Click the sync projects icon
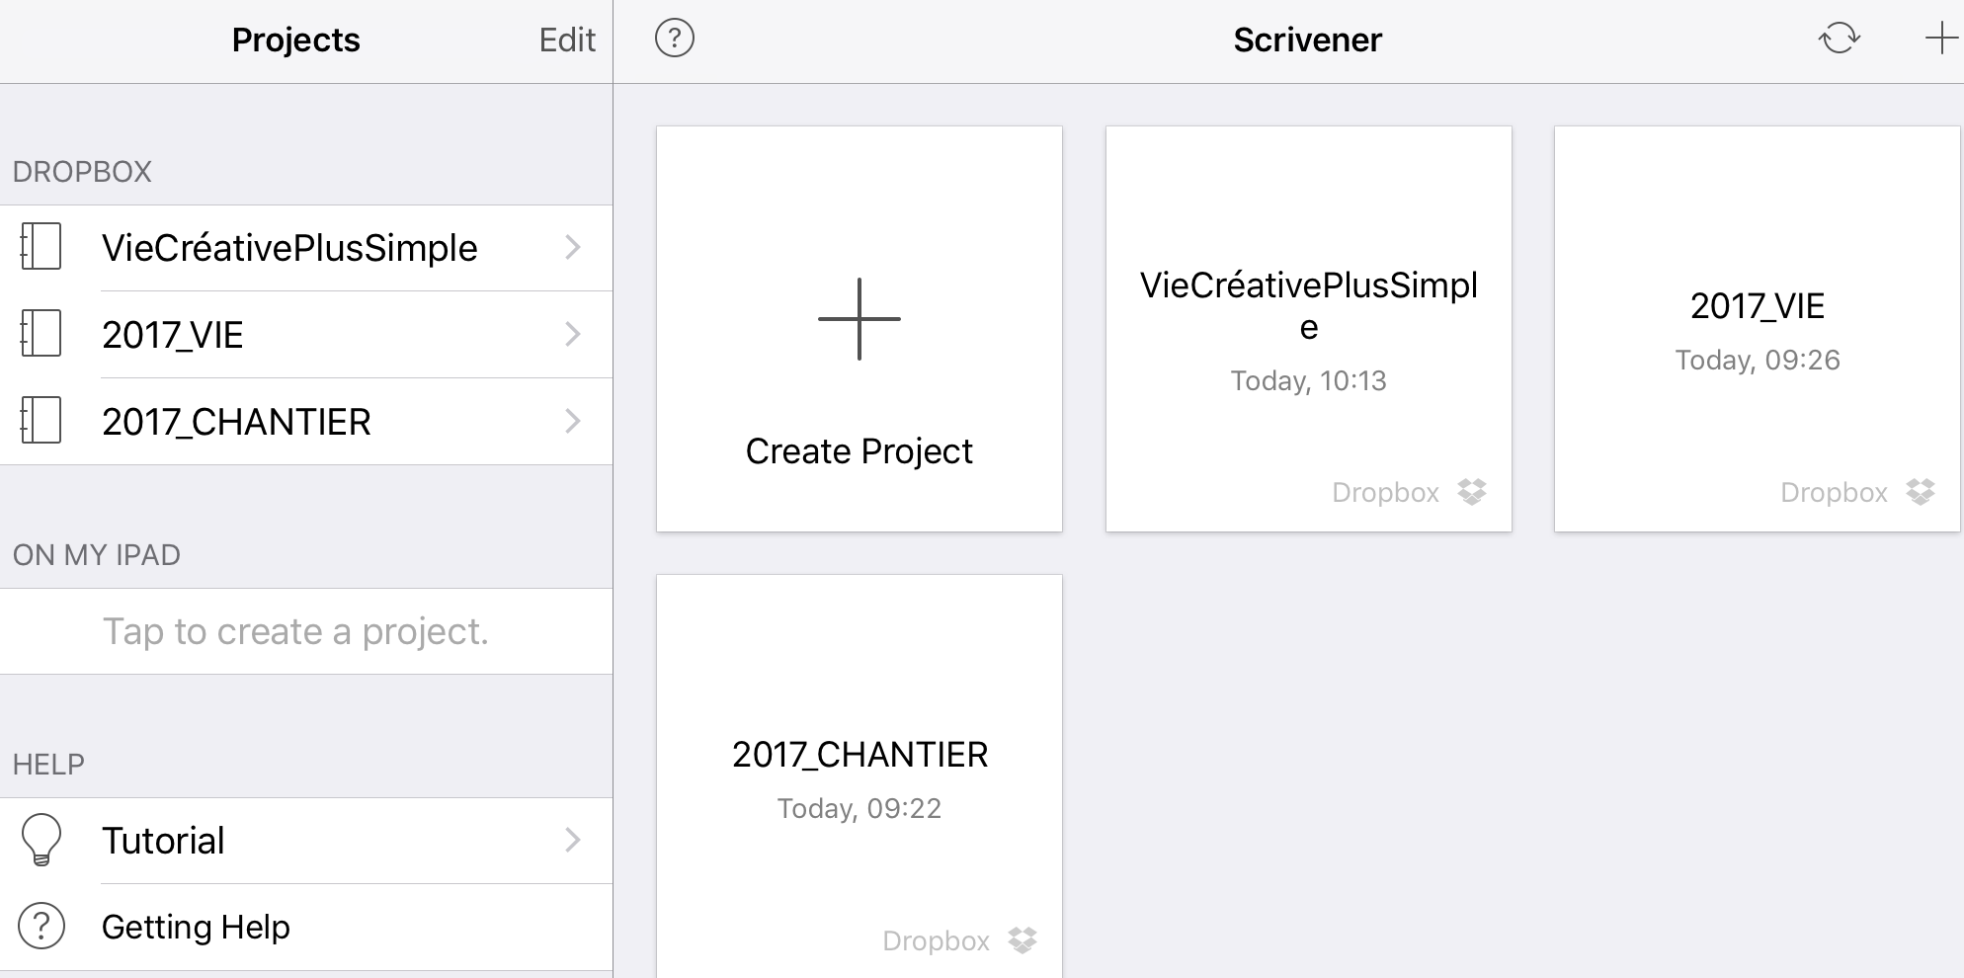Image resolution: width=1964 pixels, height=978 pixels. [1839, 40]
